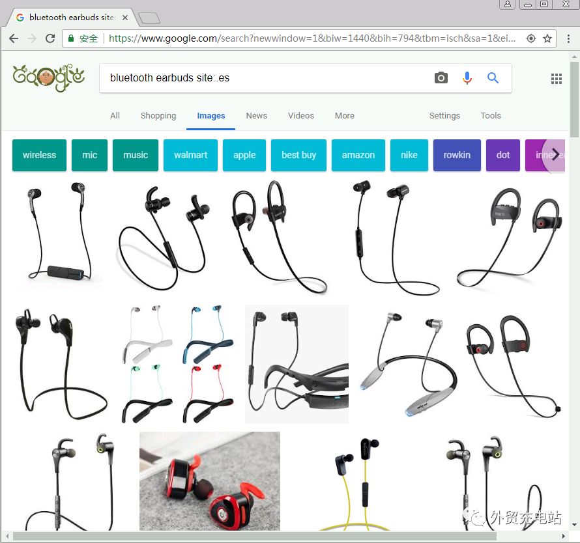Bookmark this page with the star icon

(x=547, y=38)
